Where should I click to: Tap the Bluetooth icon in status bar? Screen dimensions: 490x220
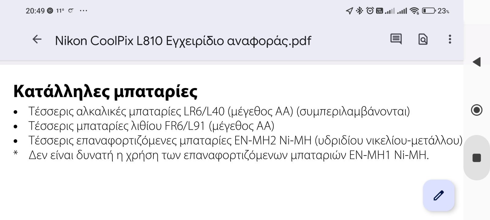click(x=360, y=11)
